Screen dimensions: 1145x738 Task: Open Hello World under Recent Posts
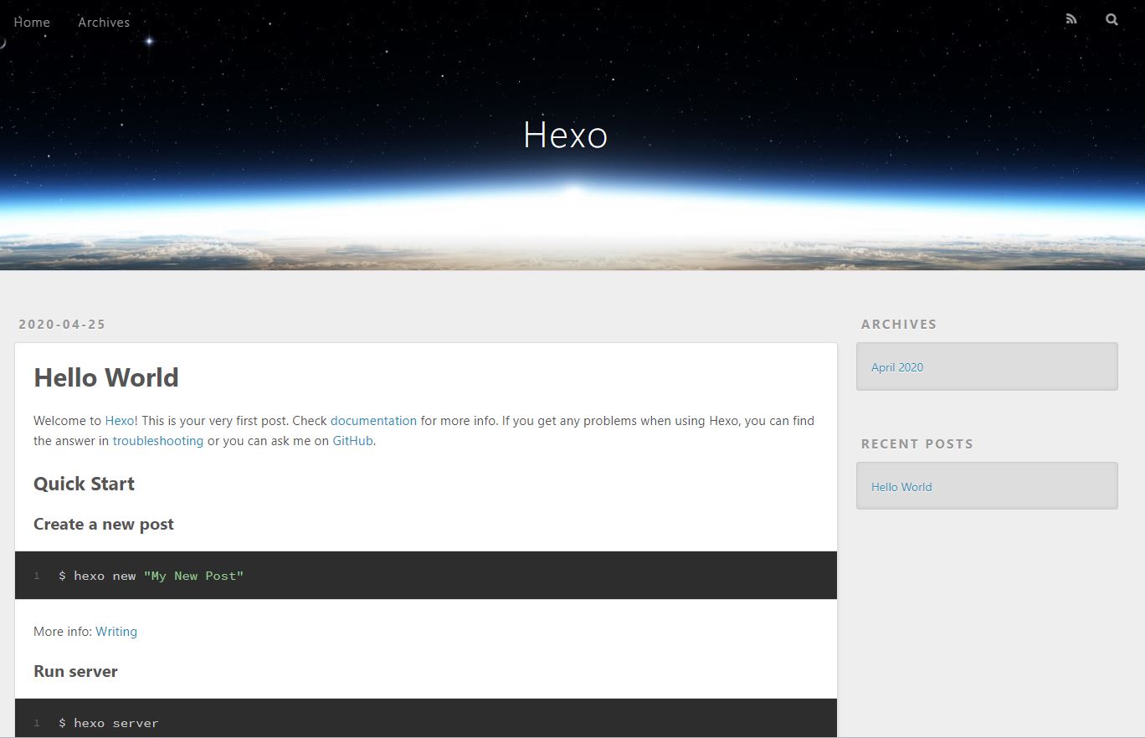coord(901,487)
